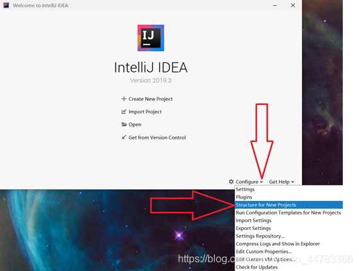Screen dimensions: 359x271
Task: Create a new project
Action: coord(150,99)
